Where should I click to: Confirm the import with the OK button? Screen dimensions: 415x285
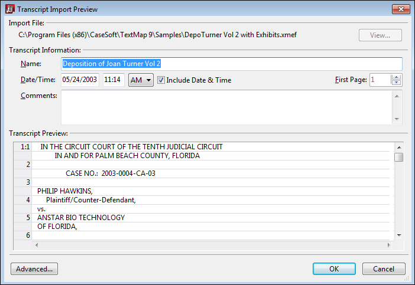(x=334, y=269)
